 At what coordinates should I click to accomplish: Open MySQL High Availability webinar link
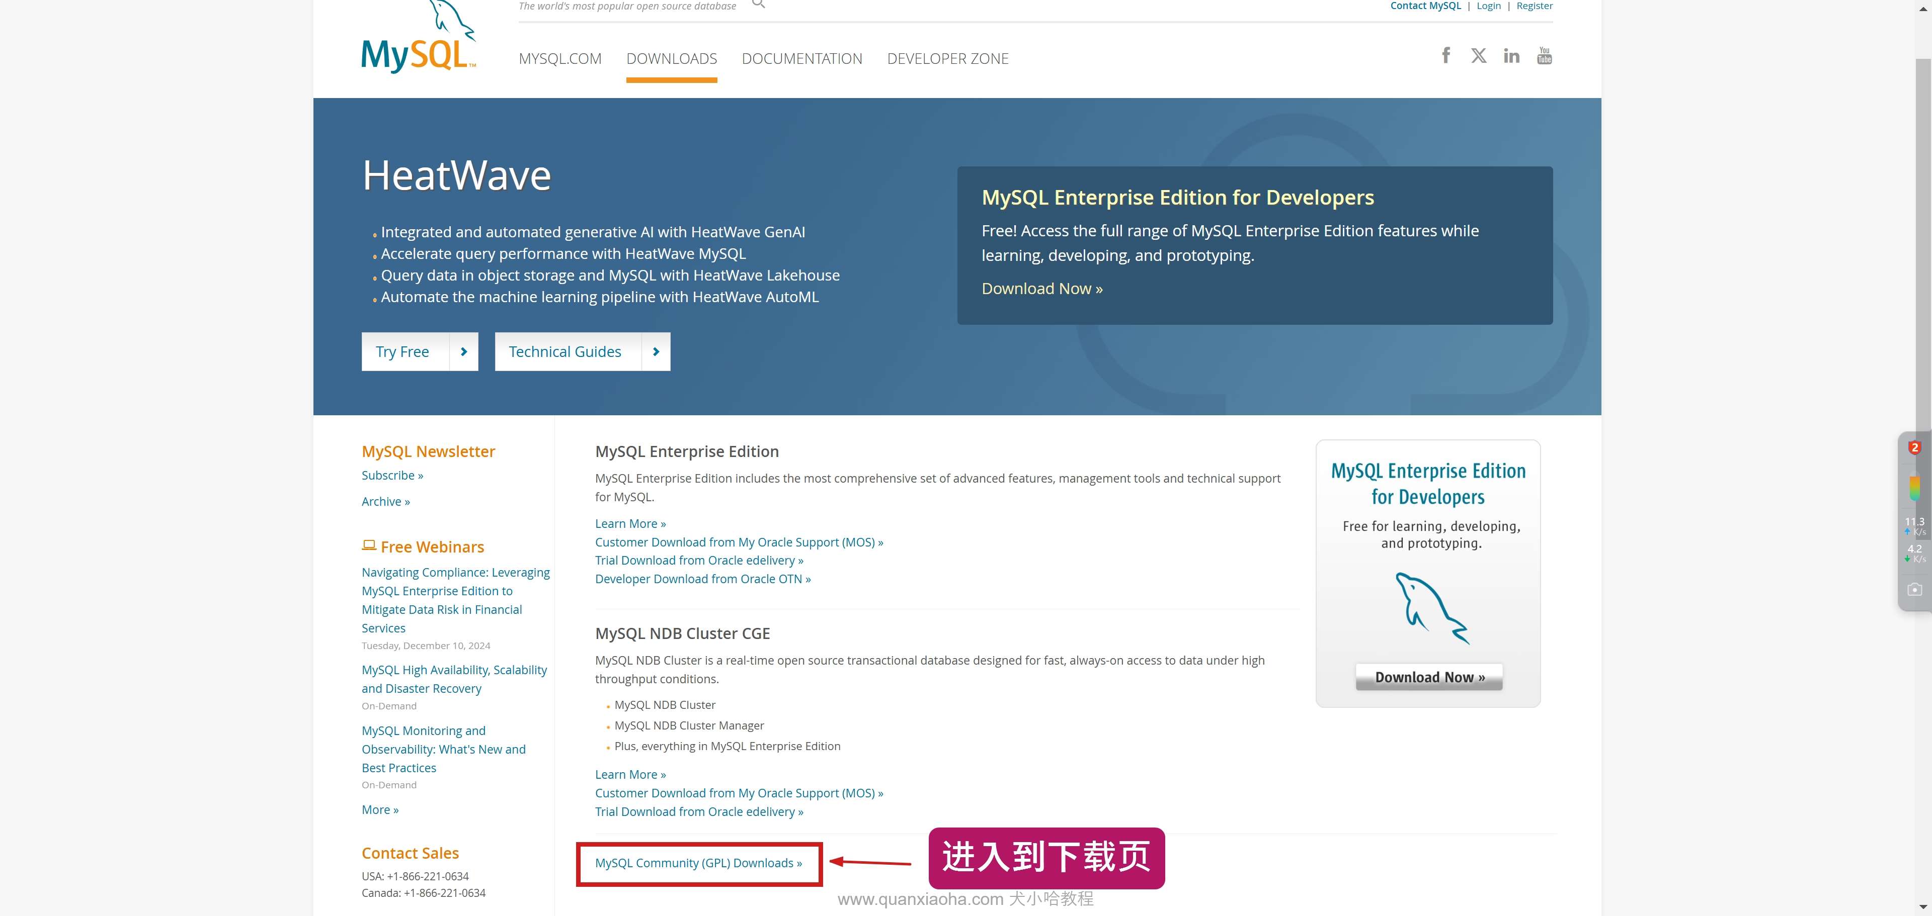coord(454,679)
